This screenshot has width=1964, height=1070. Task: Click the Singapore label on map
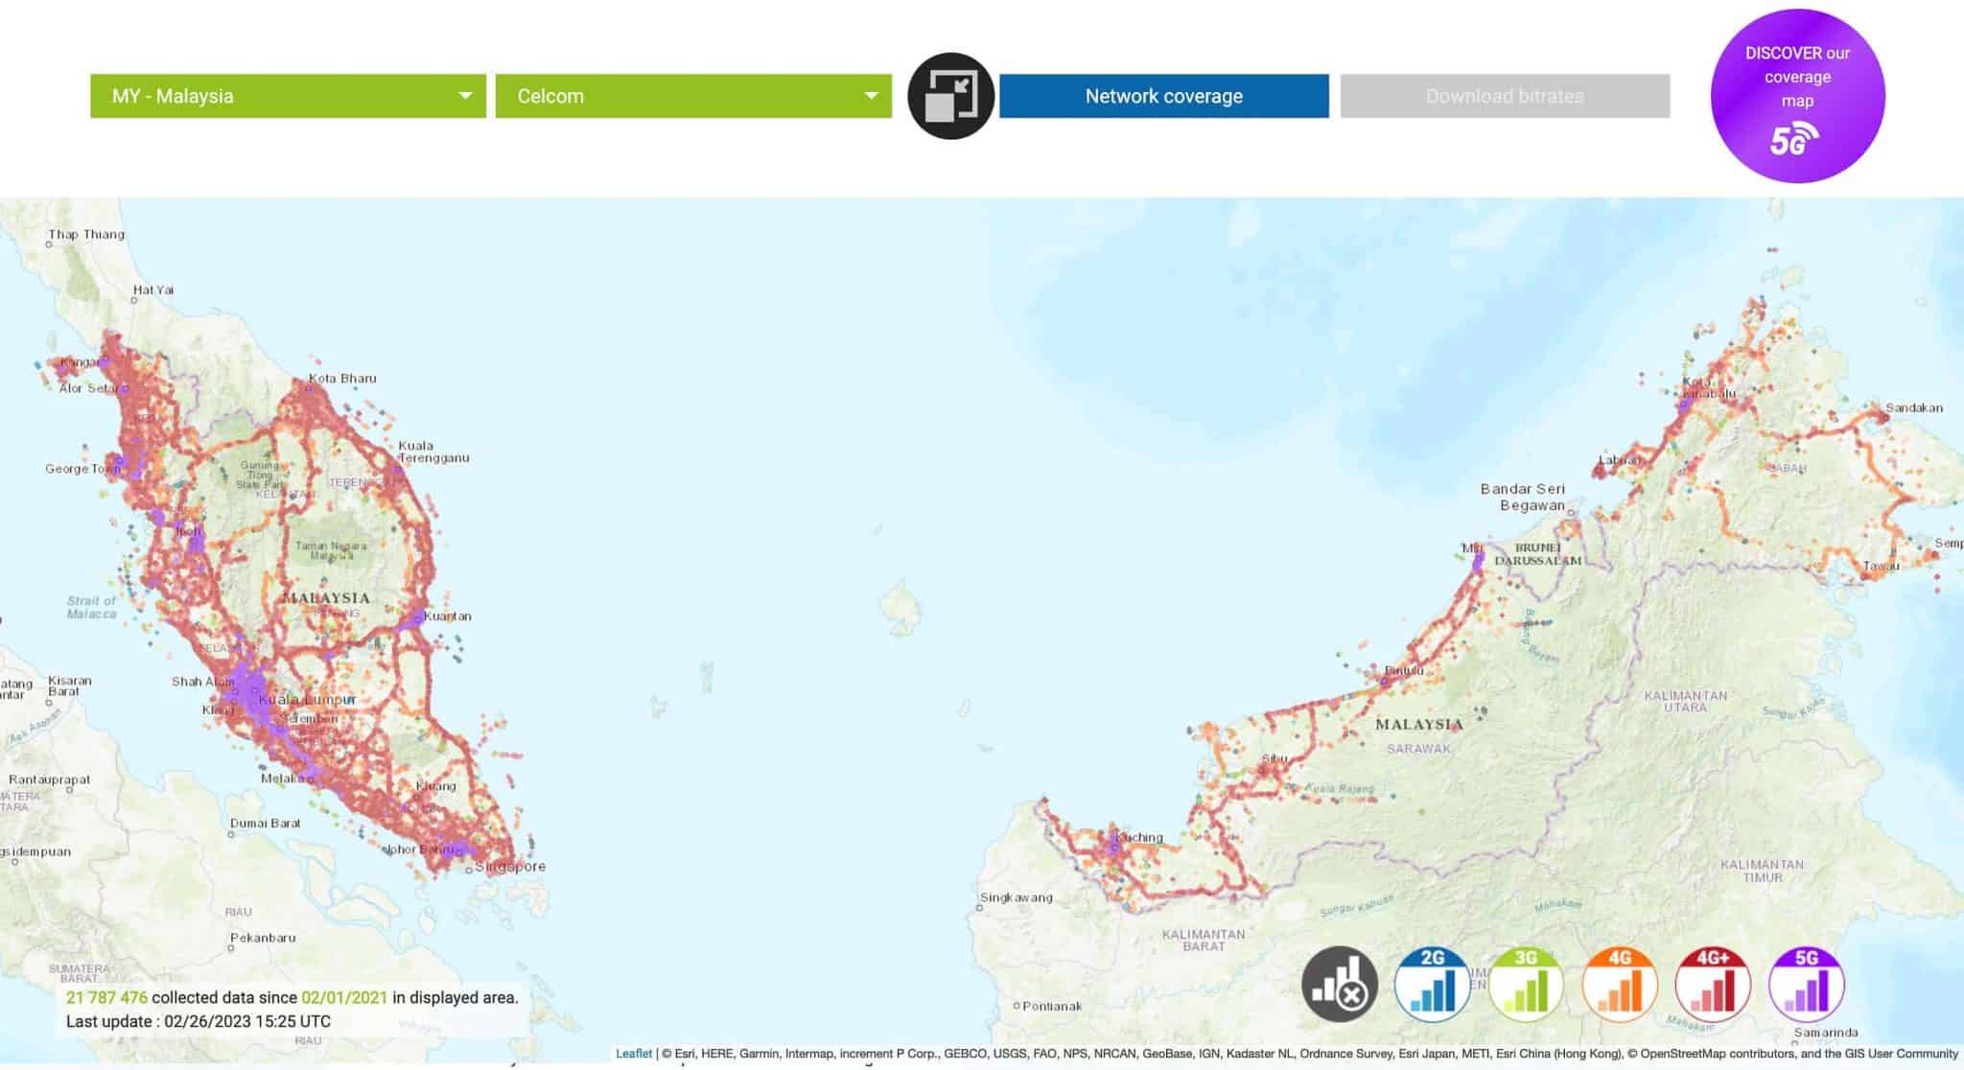point(511,867)
